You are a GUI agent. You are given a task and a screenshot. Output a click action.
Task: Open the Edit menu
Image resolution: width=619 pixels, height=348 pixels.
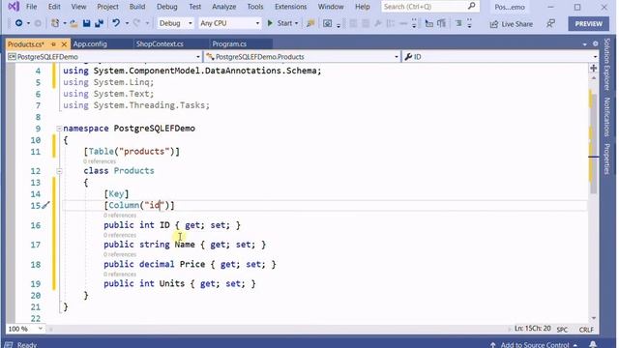point(54,7)
